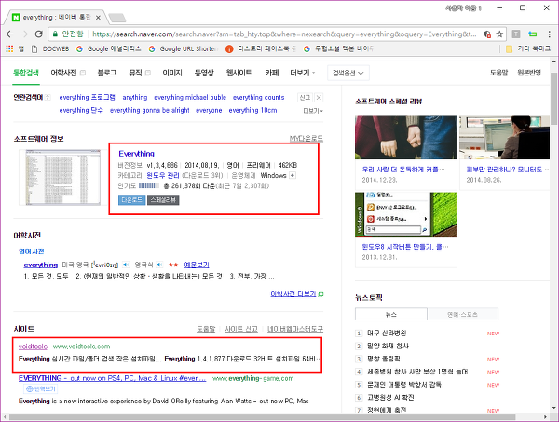Close the everything Naver tab
The image size is (559, 422).
click(99, 18)
